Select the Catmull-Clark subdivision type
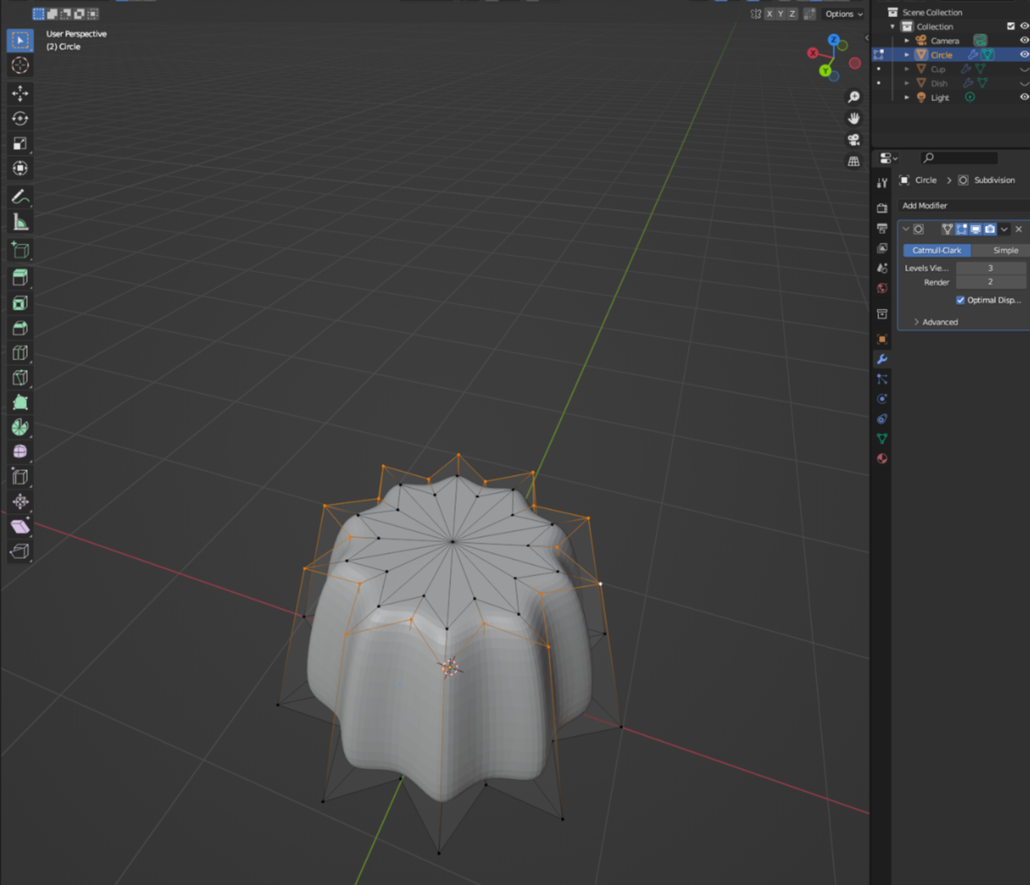The height and width of the screenshot is (885, 1030). tap(936, 250)
